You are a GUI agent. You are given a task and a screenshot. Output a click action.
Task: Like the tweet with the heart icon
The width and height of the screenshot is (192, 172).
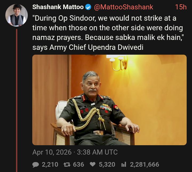tap(93, 164)
